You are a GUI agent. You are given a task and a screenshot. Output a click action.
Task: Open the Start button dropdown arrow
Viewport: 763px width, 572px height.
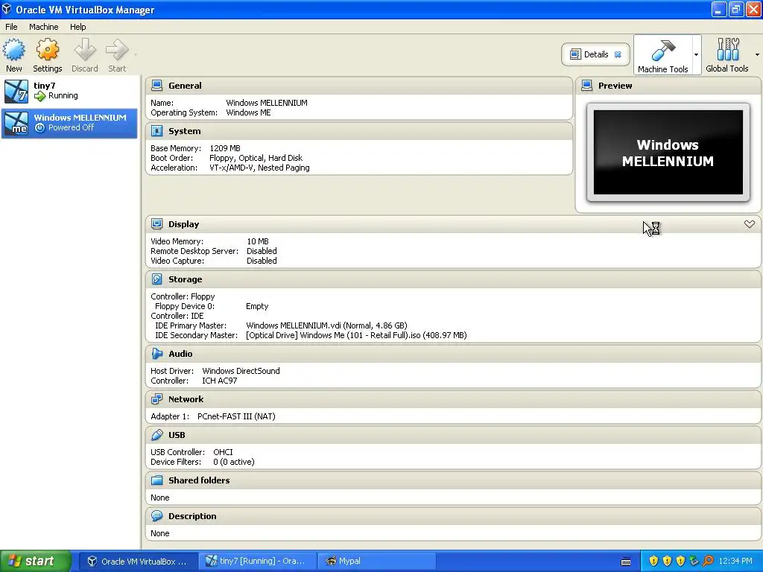[135, 54]
